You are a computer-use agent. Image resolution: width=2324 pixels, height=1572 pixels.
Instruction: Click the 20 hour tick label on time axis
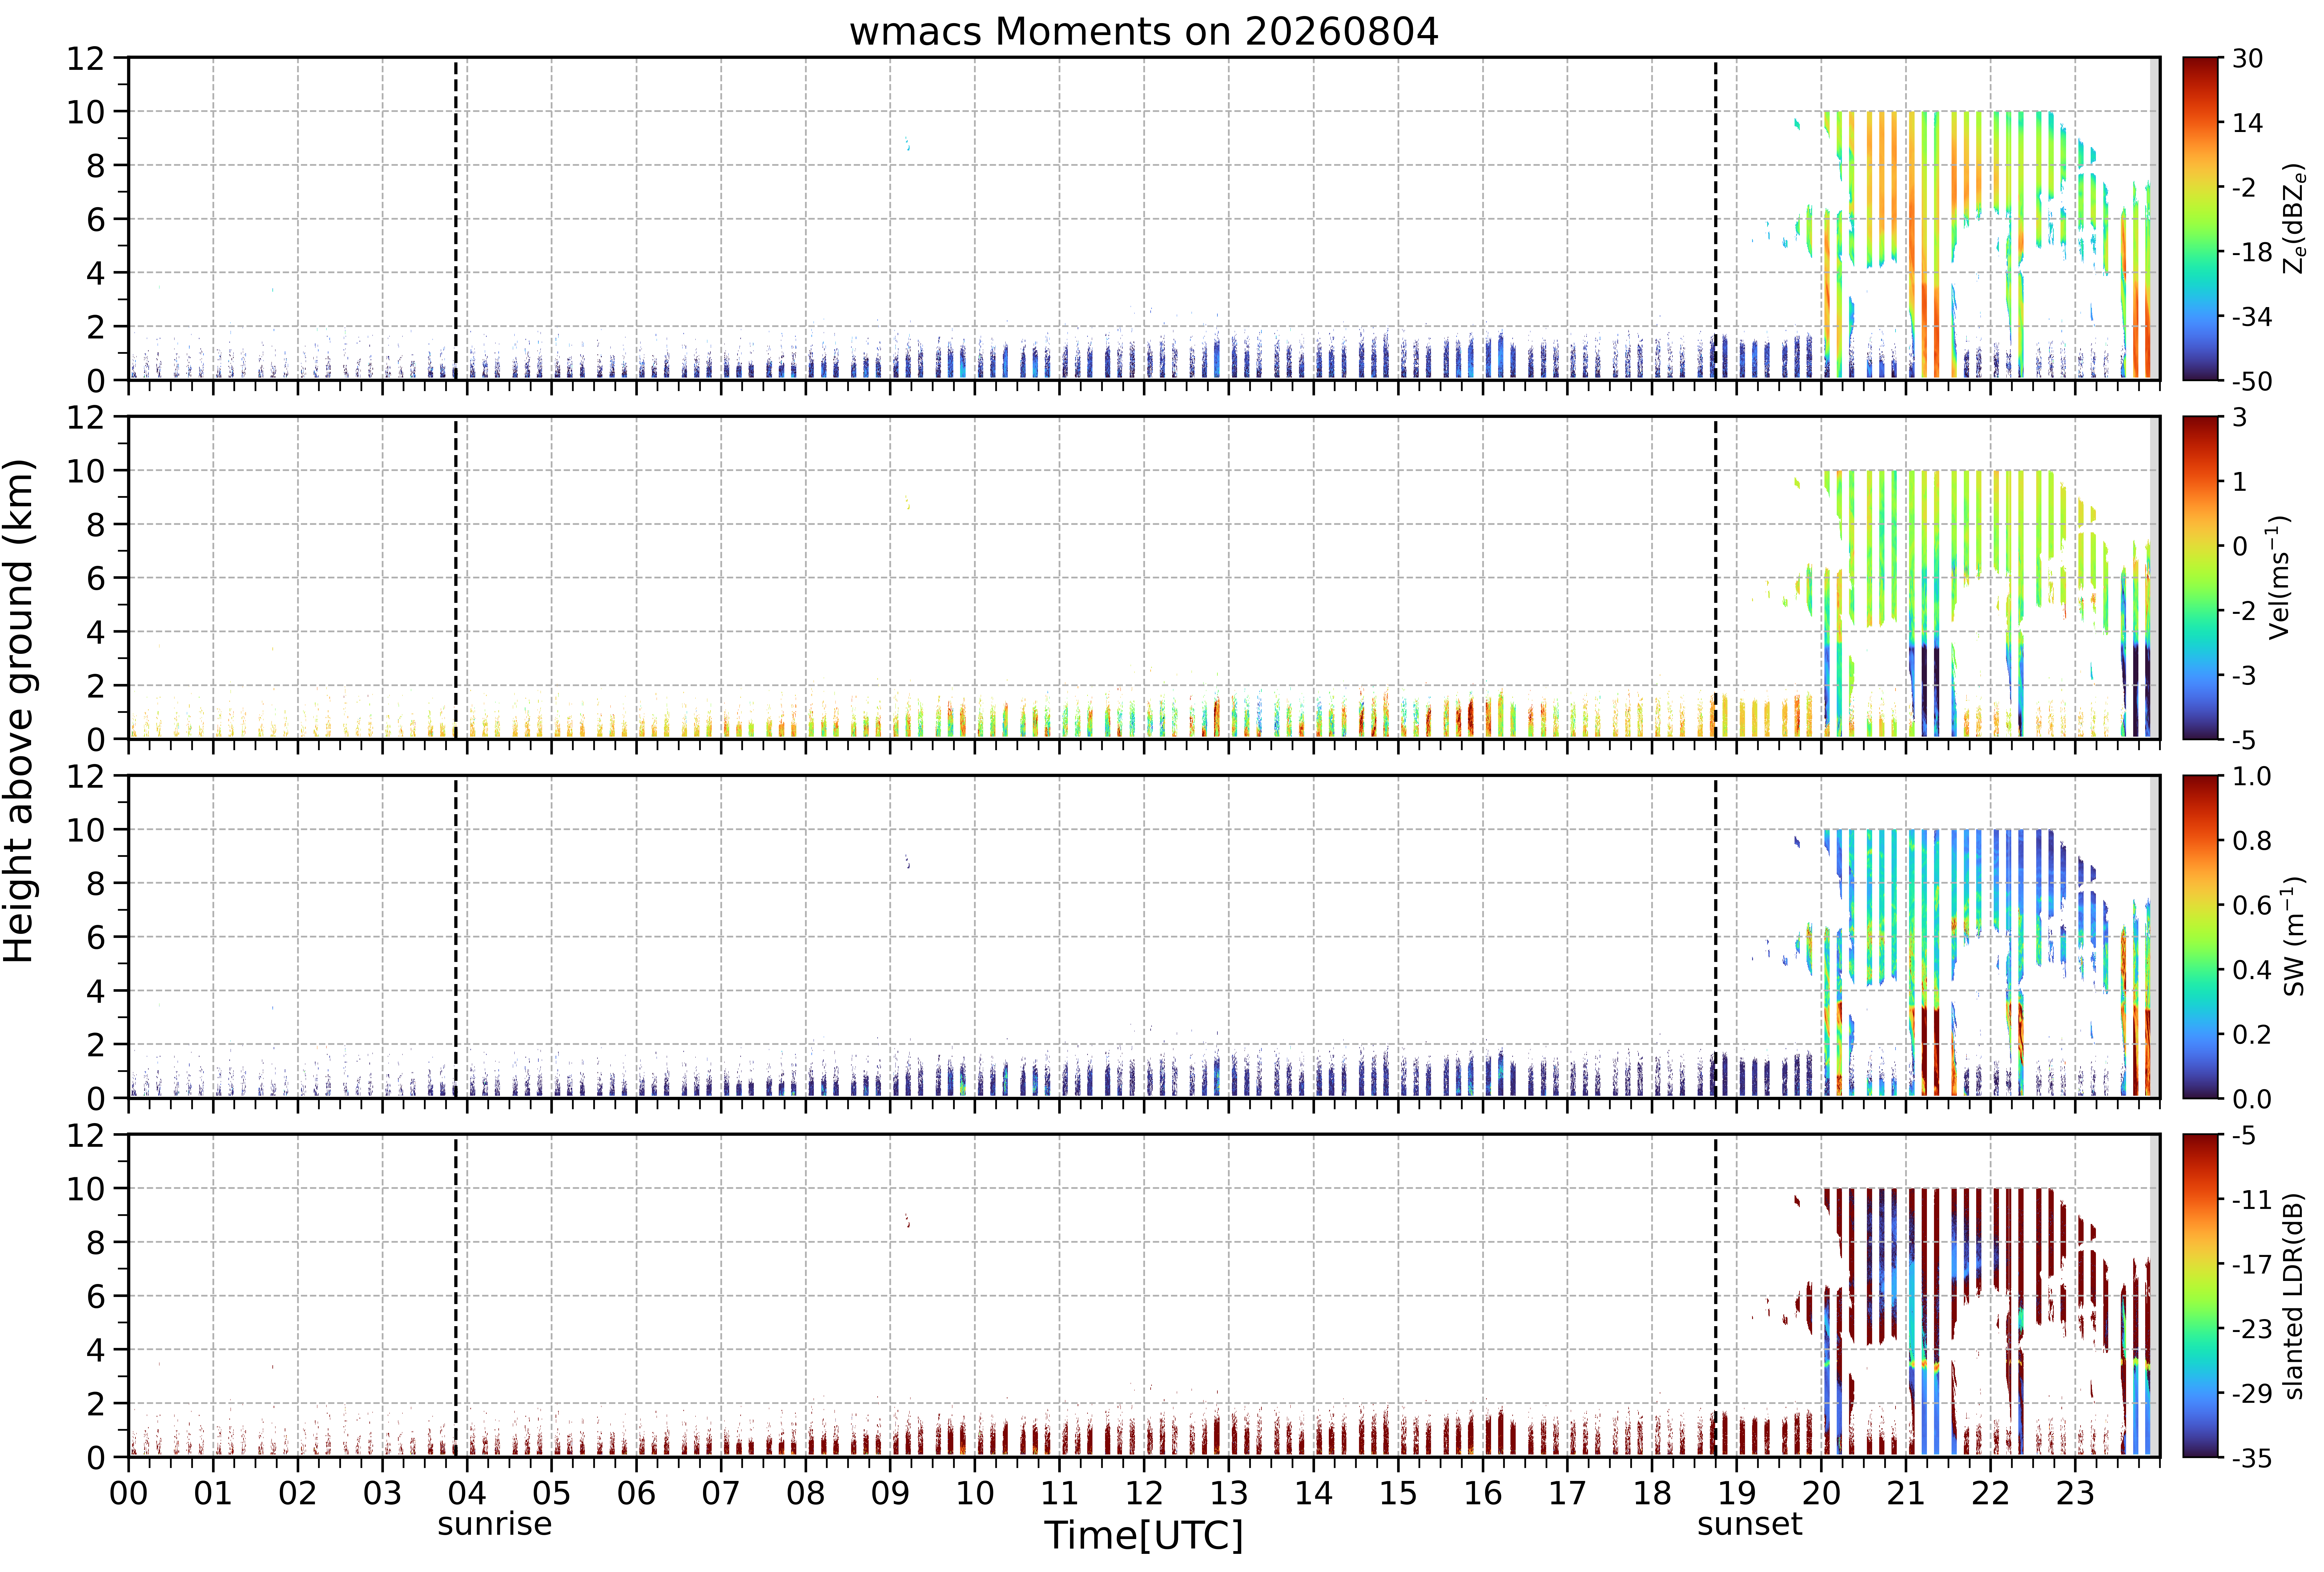[x=1821, y=1493]
